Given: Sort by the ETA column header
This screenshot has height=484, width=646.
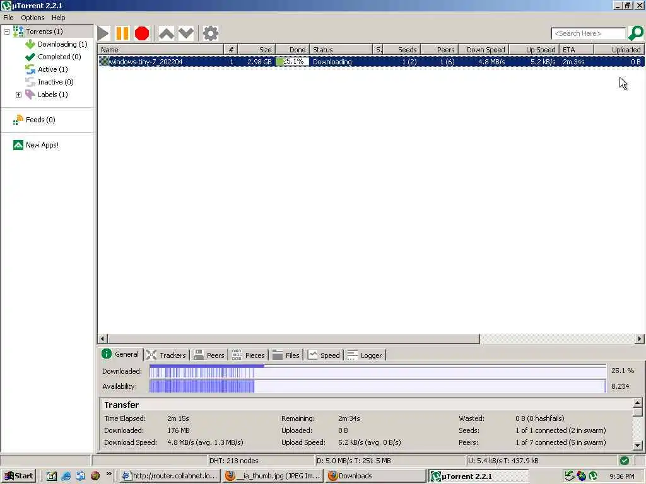Looking at the screenshot, I should [x=577, y=49].
